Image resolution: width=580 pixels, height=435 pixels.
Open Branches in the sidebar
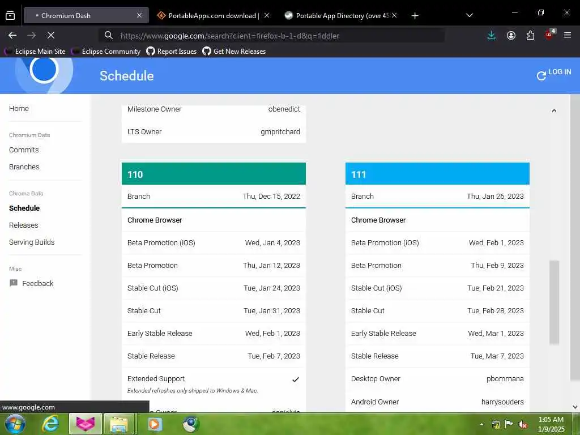pyautogui.click(x=24, y=167)
